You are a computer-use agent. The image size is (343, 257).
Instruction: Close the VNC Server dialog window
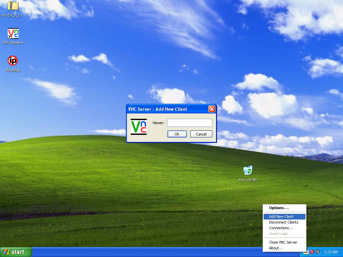coord(212,109)
